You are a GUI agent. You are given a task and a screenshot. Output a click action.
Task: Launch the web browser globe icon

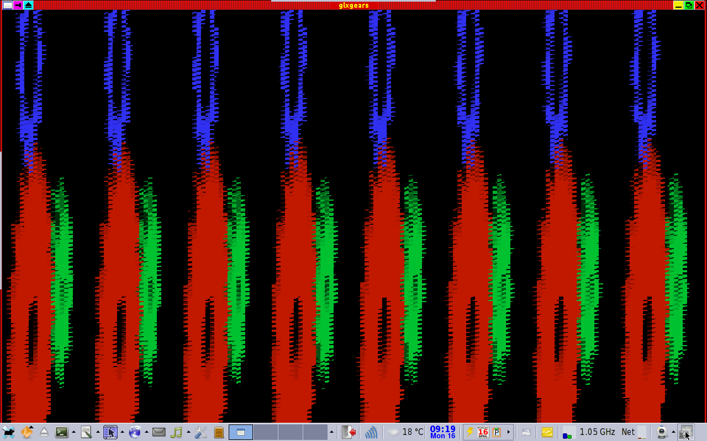[135, 432]
